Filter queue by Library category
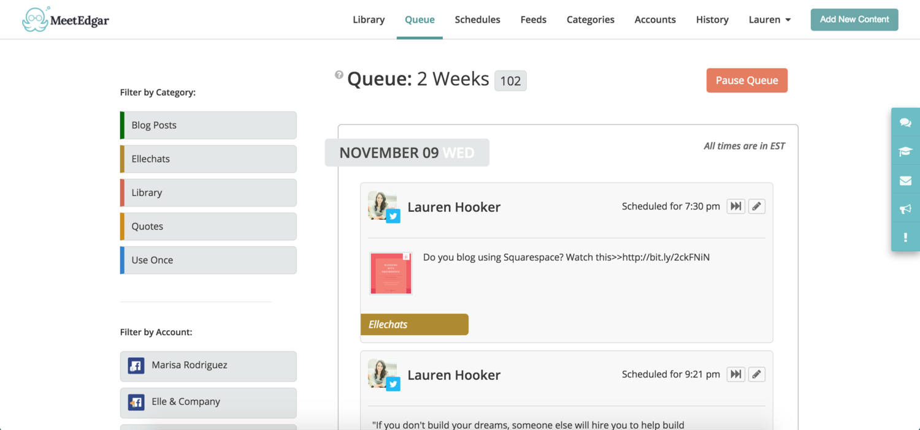 (209, 192)
